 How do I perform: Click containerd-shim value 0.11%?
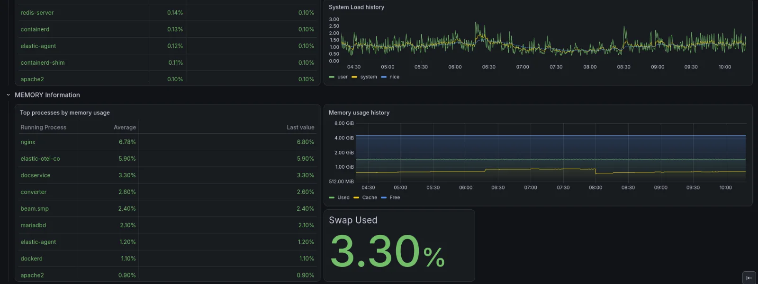175,62
